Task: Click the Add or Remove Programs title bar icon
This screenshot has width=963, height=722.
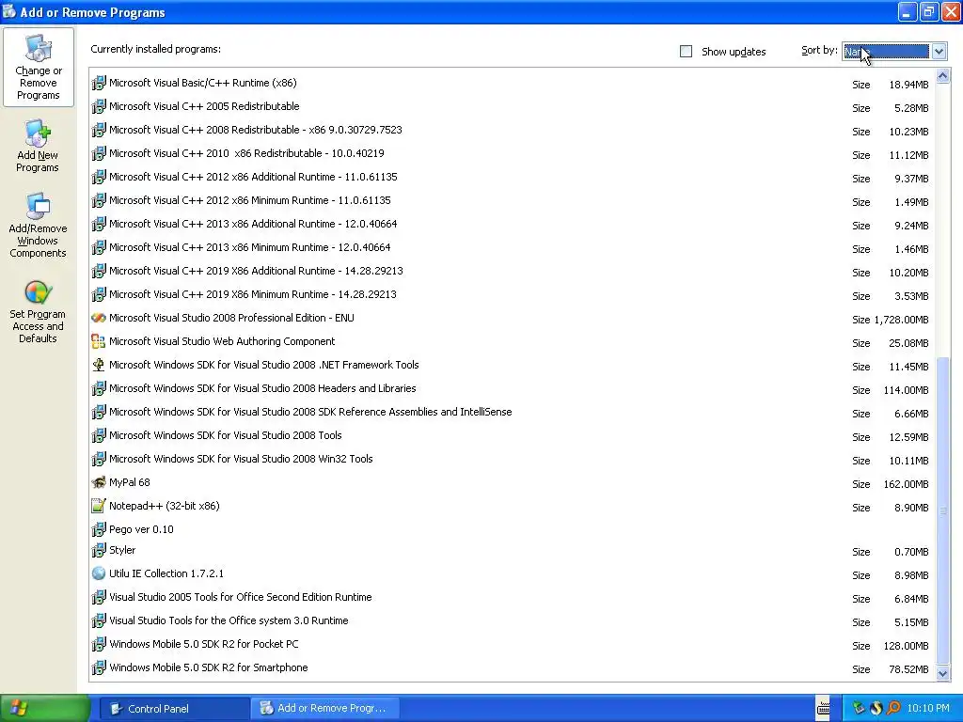Action: pos(9,11)
